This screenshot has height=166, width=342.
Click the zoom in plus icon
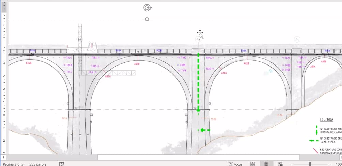coord(330,164)
